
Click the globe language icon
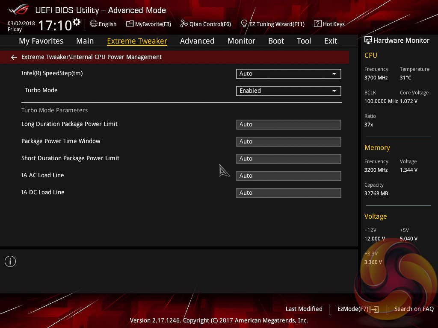tap(94, 24)
